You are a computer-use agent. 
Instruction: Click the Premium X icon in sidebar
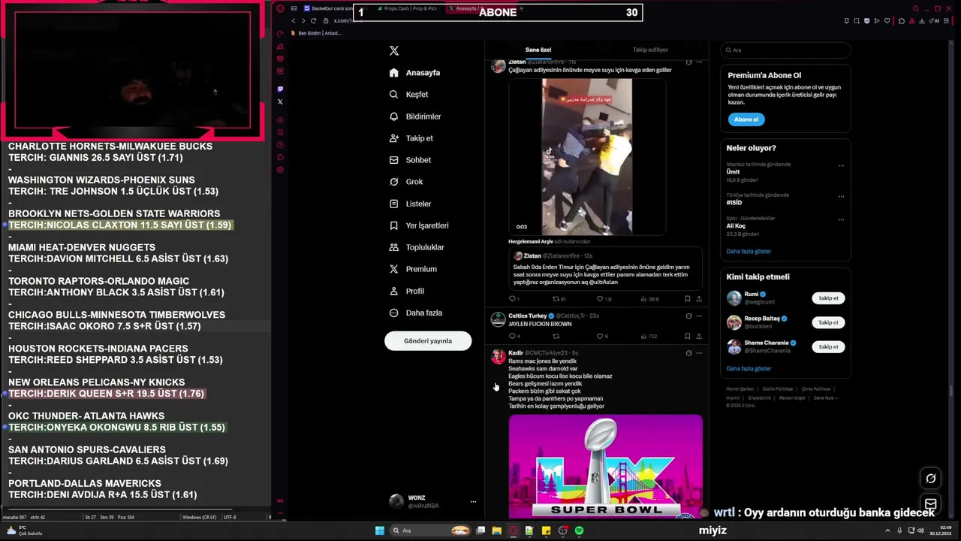(393, 269)
